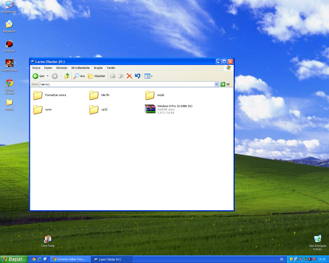This screenshot has height=263, width=329.
Task: Click the green Geri back arrow
Action: coord(35,76)
